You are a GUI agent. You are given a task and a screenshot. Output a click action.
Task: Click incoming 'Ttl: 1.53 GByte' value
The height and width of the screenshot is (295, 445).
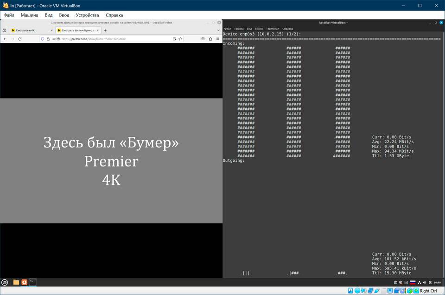(x=390, y=156)
